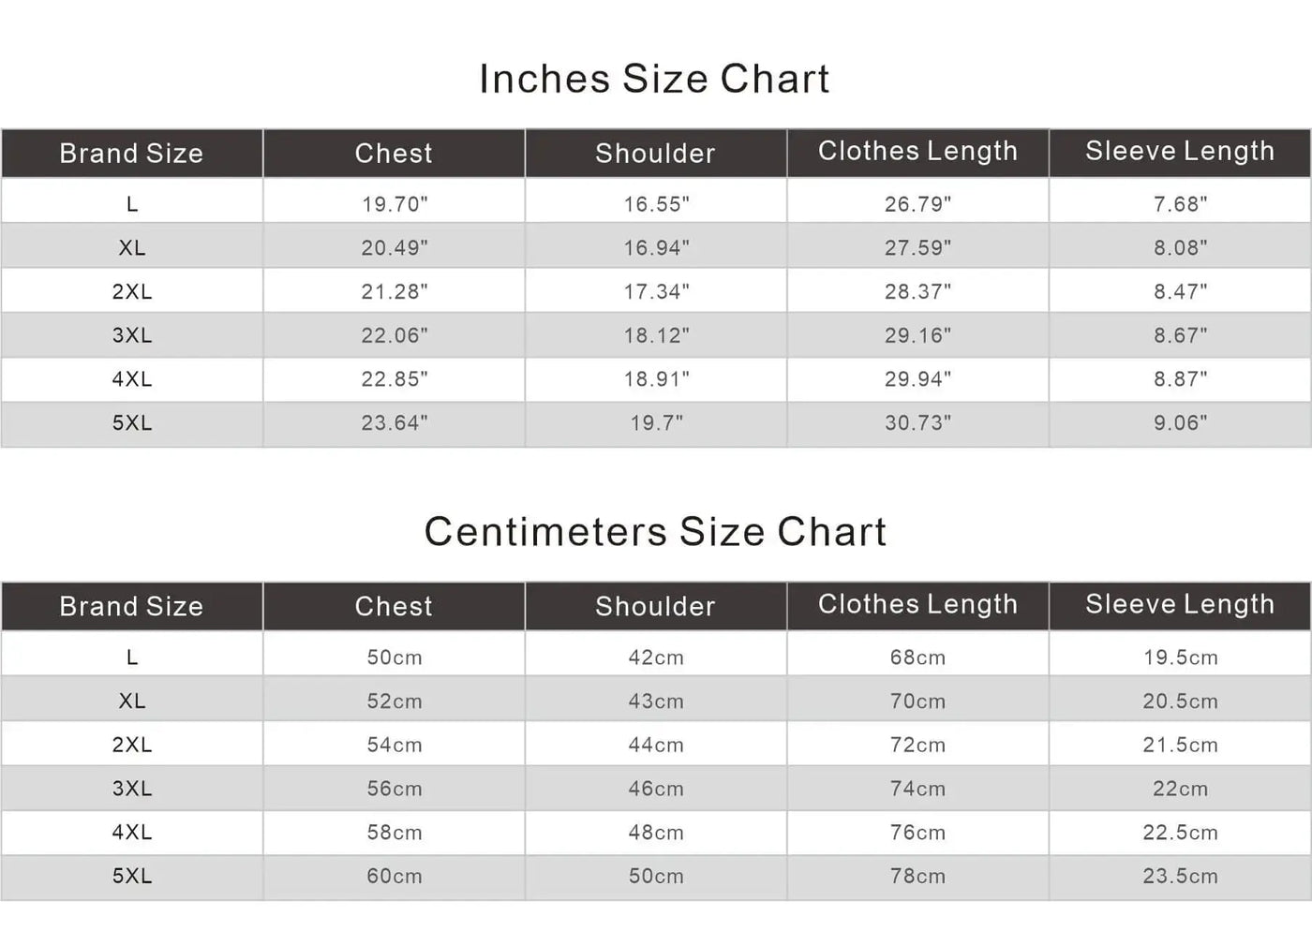Screen dimensions: 1312x945
Task: Select the 19.70" chest value
Action: (x=395, y=203)
